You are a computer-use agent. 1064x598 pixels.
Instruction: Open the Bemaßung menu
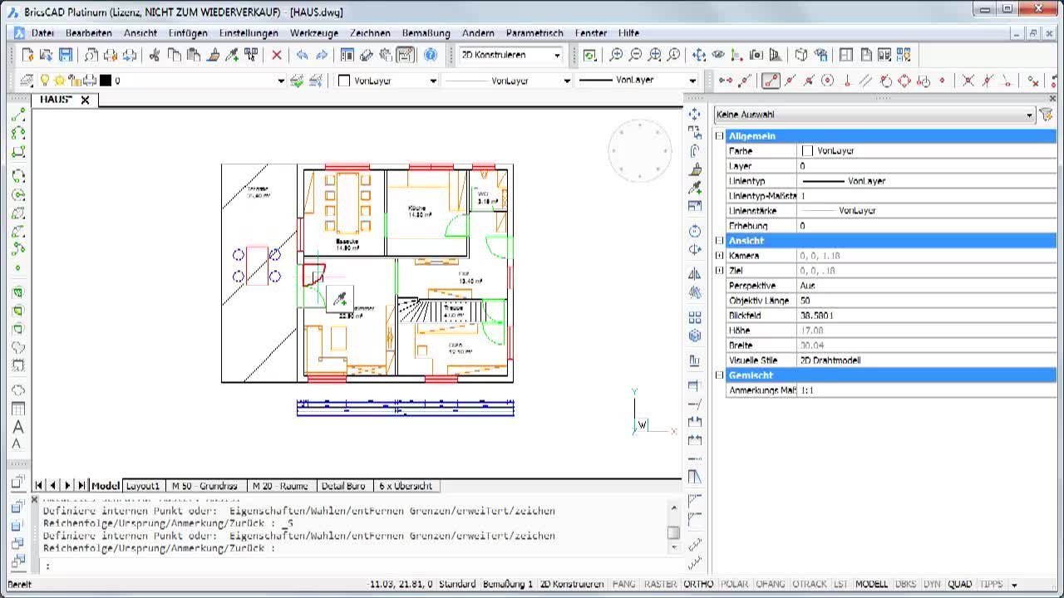coord(426,33)
